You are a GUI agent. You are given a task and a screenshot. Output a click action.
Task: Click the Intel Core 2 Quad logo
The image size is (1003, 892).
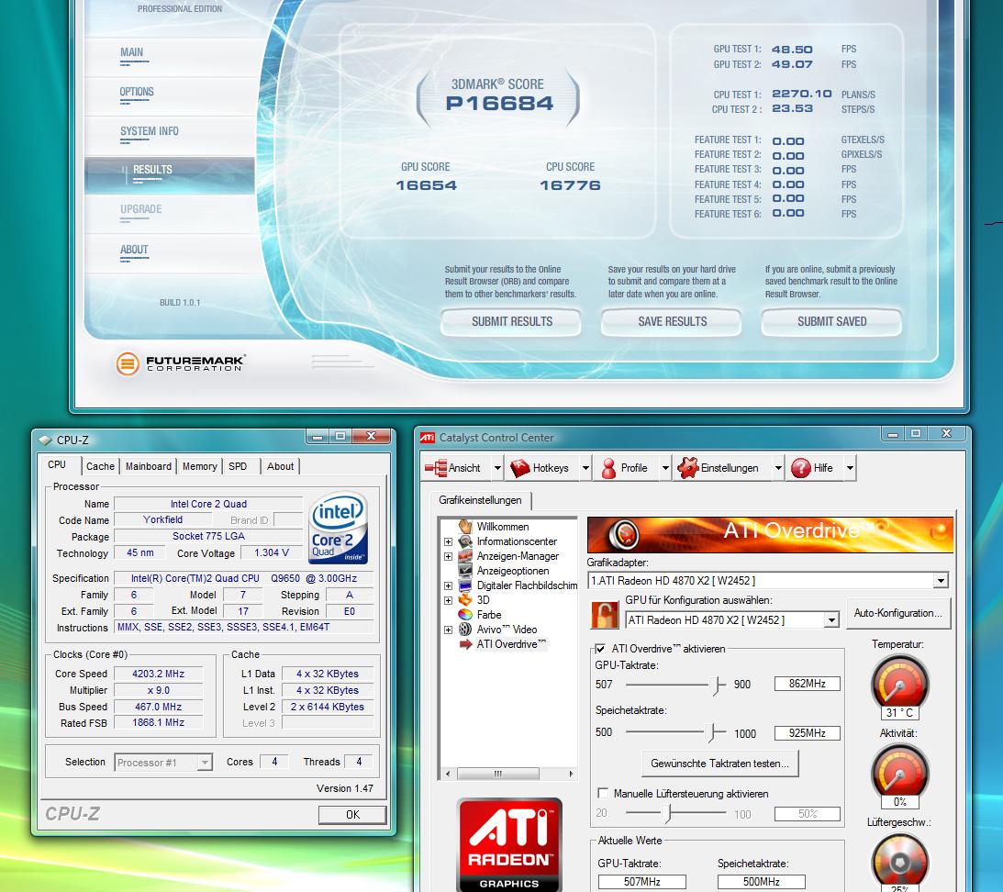(x=338, y=528)
